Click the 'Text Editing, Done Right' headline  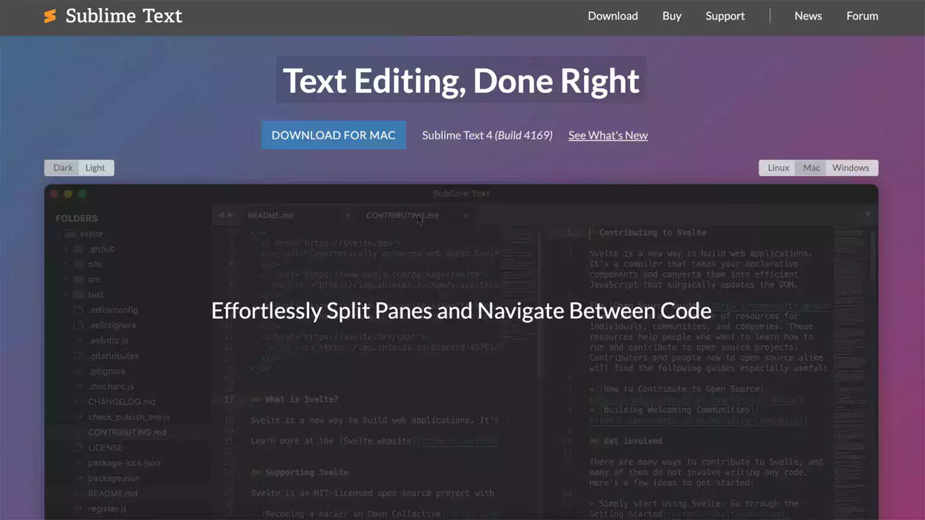click(x=461, y=81)
